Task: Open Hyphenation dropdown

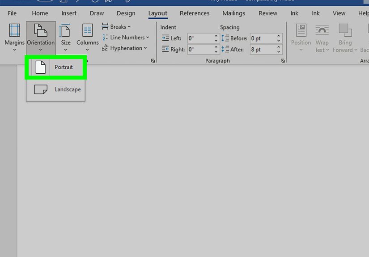Action: click(x=124, y=48)
